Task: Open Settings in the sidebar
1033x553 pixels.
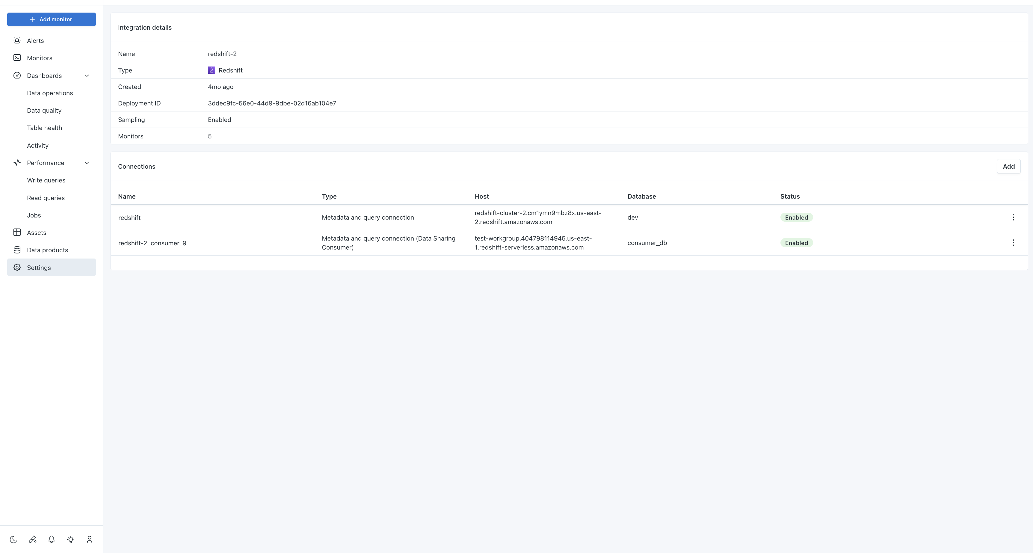Action: pos(39,268)
